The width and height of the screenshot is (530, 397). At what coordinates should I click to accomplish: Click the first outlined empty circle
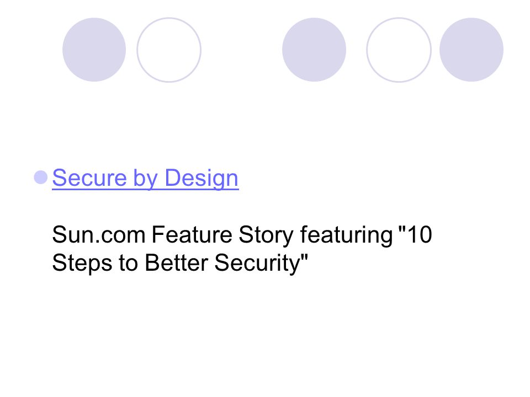[x=169, y=50]
